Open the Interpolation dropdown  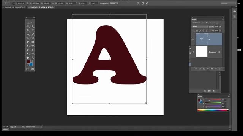(114, 3)
